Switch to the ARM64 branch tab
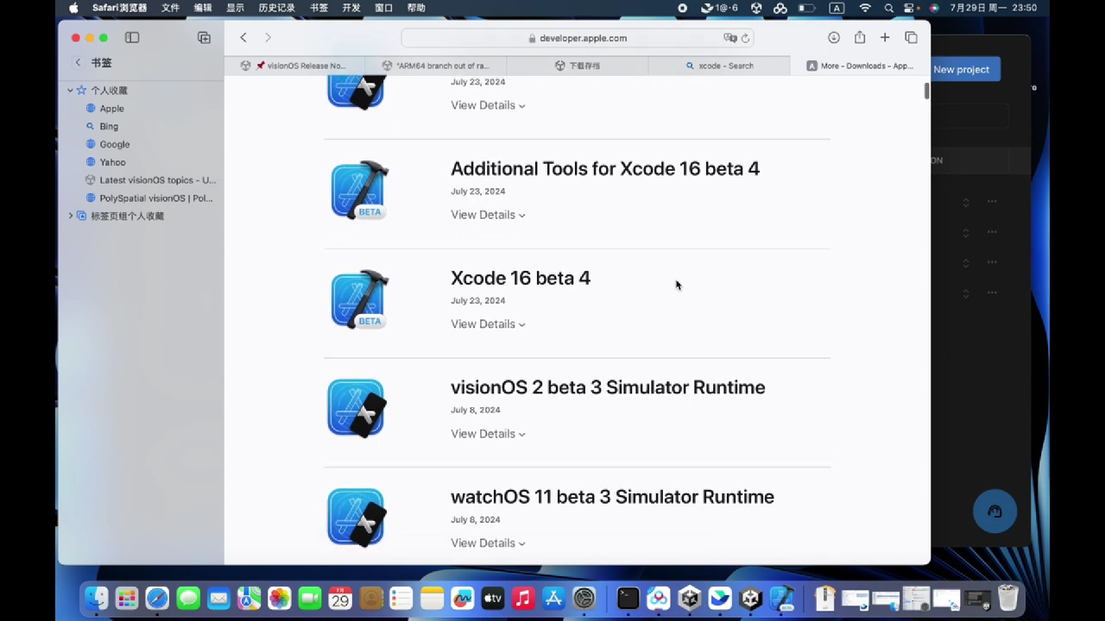The width and height of the screenshot is (1105, 621). click(x=436, y=66)
